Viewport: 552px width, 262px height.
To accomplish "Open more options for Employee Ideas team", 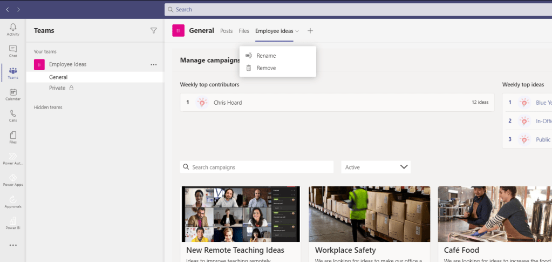I will (153, 65).
